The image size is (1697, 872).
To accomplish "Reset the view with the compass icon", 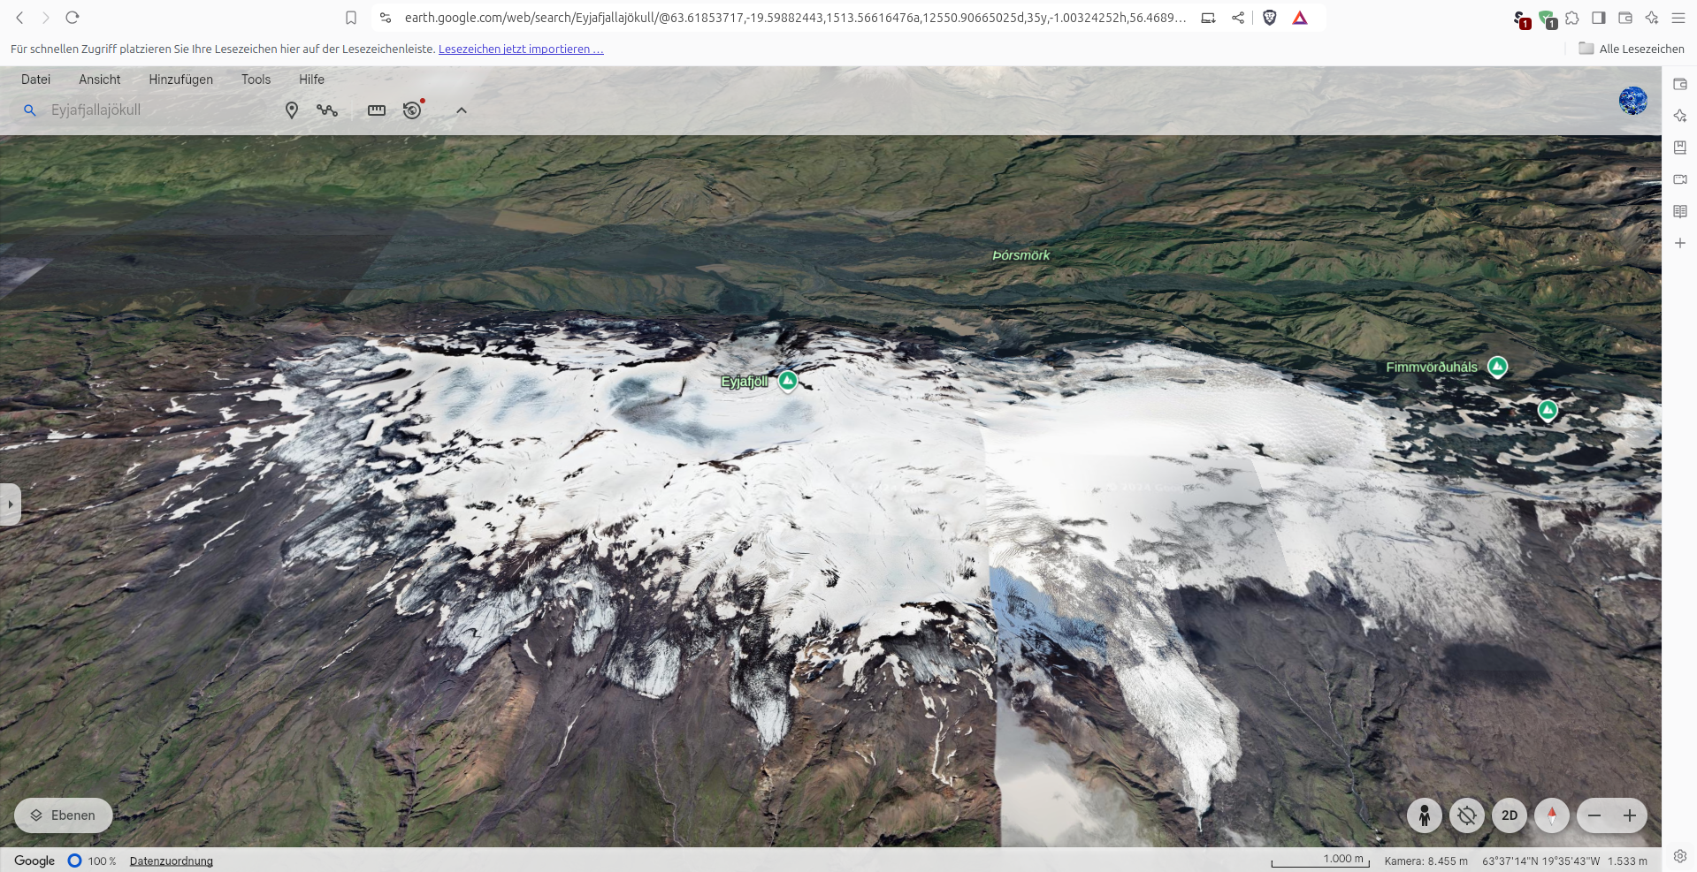I will click(x=1552, y=815).
